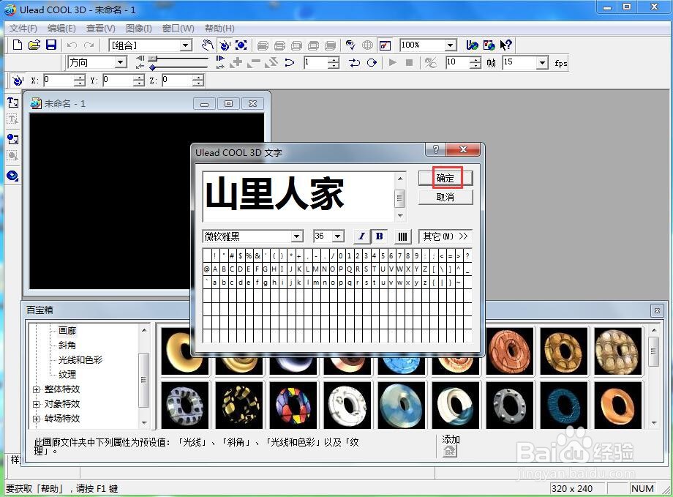Click the blue geometric object icon in sidebar
673x497 pixels.
coord(13,175)
